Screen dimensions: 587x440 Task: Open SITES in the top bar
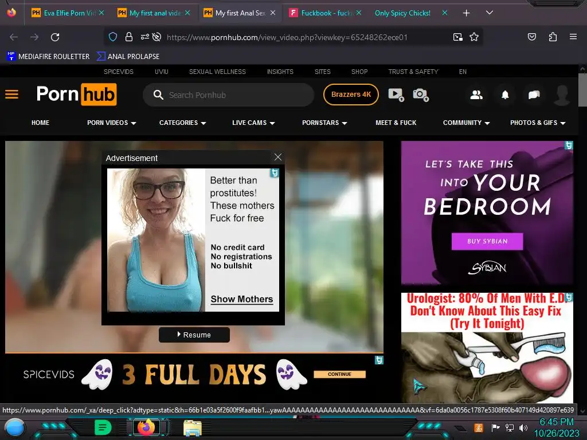322,72
